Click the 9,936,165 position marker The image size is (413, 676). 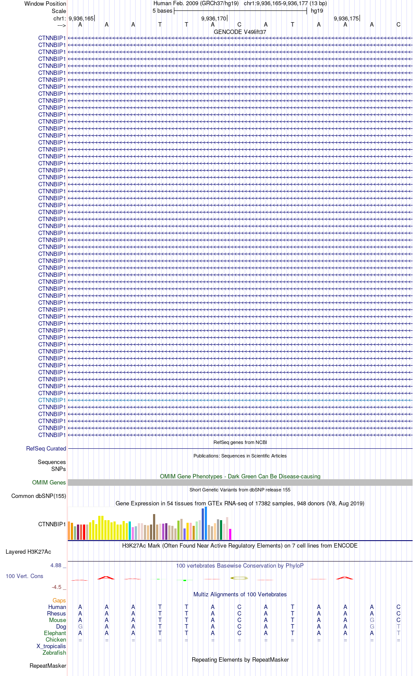81,18
